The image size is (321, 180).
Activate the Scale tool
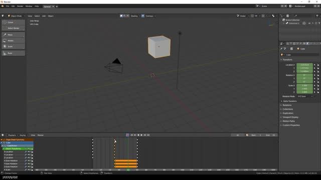pos(14,46)
